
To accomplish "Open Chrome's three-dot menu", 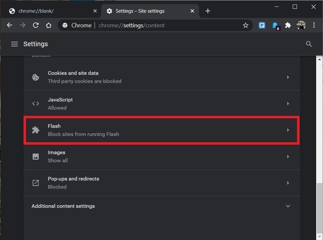I will pyautogui.click(x=314, y=25).
